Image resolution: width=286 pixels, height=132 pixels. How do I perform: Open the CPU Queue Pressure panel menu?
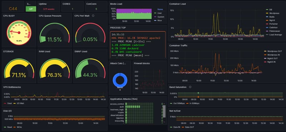(x=50, y=16)
